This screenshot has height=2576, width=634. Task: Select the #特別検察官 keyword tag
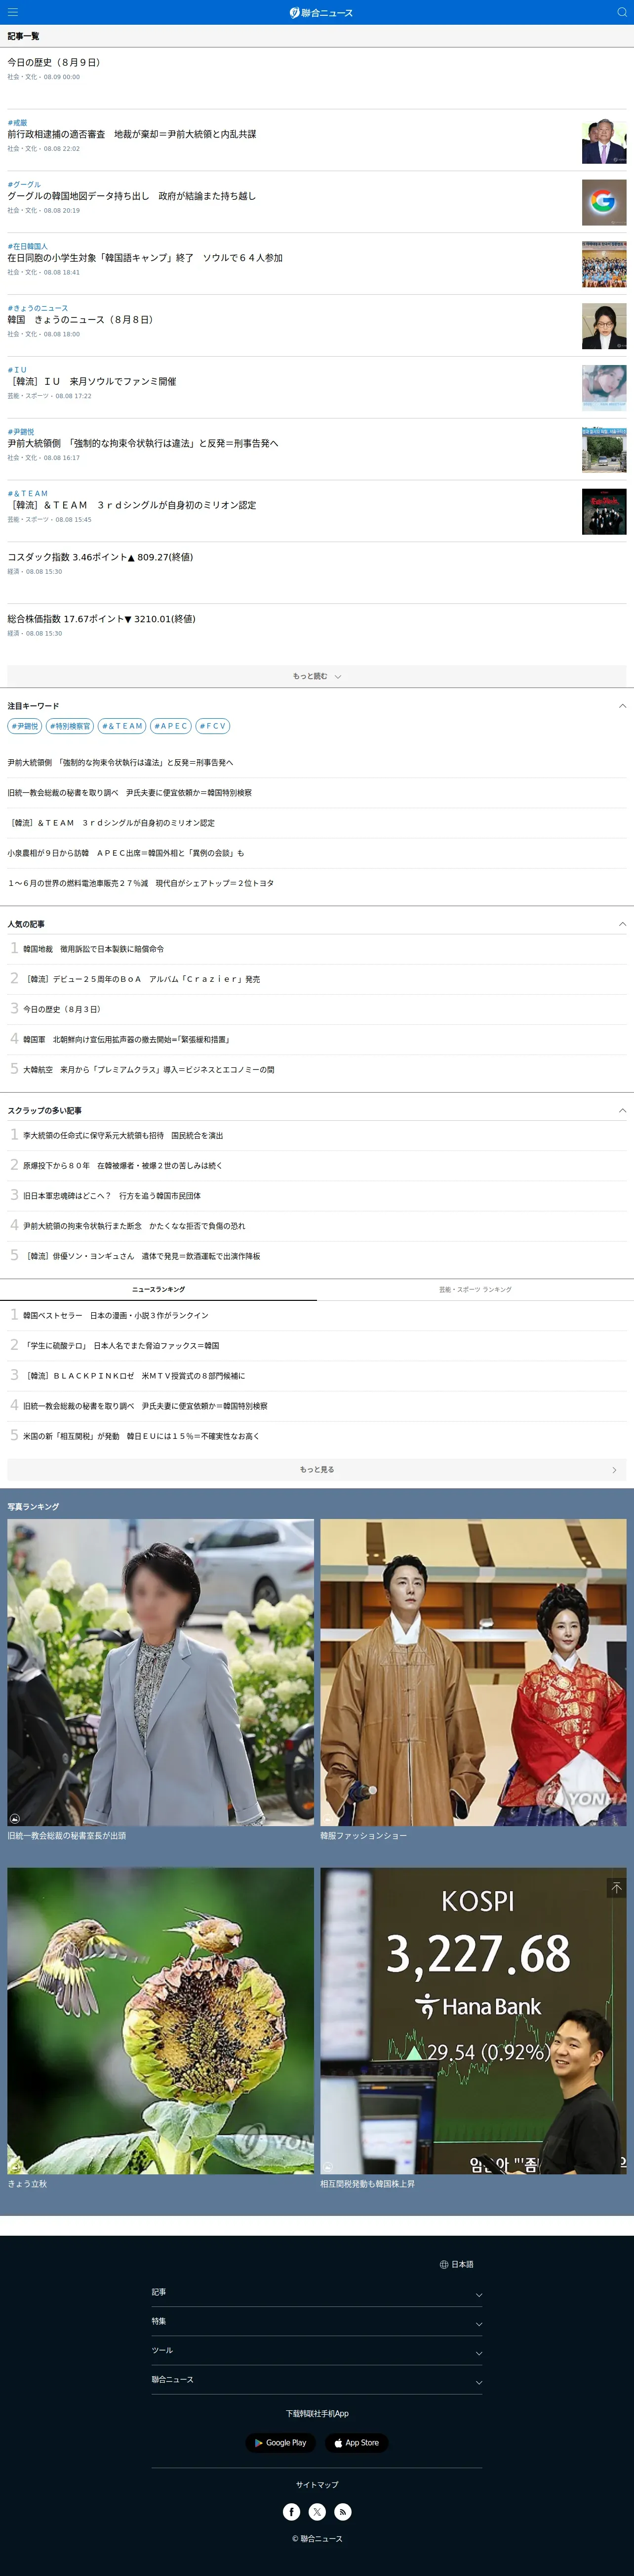(70, 726)
